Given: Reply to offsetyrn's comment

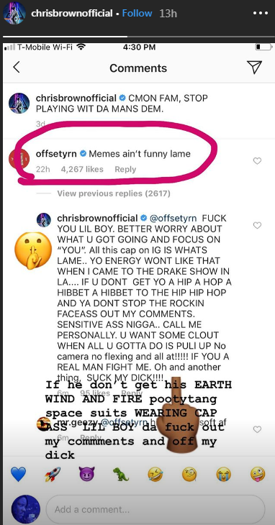Looking at the screenshot, I should tap(125, 170).
